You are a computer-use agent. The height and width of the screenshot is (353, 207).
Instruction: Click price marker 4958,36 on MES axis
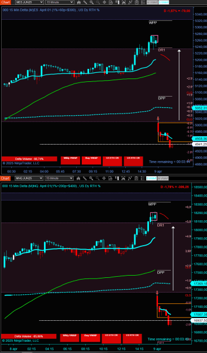click(x=200, y=138)
